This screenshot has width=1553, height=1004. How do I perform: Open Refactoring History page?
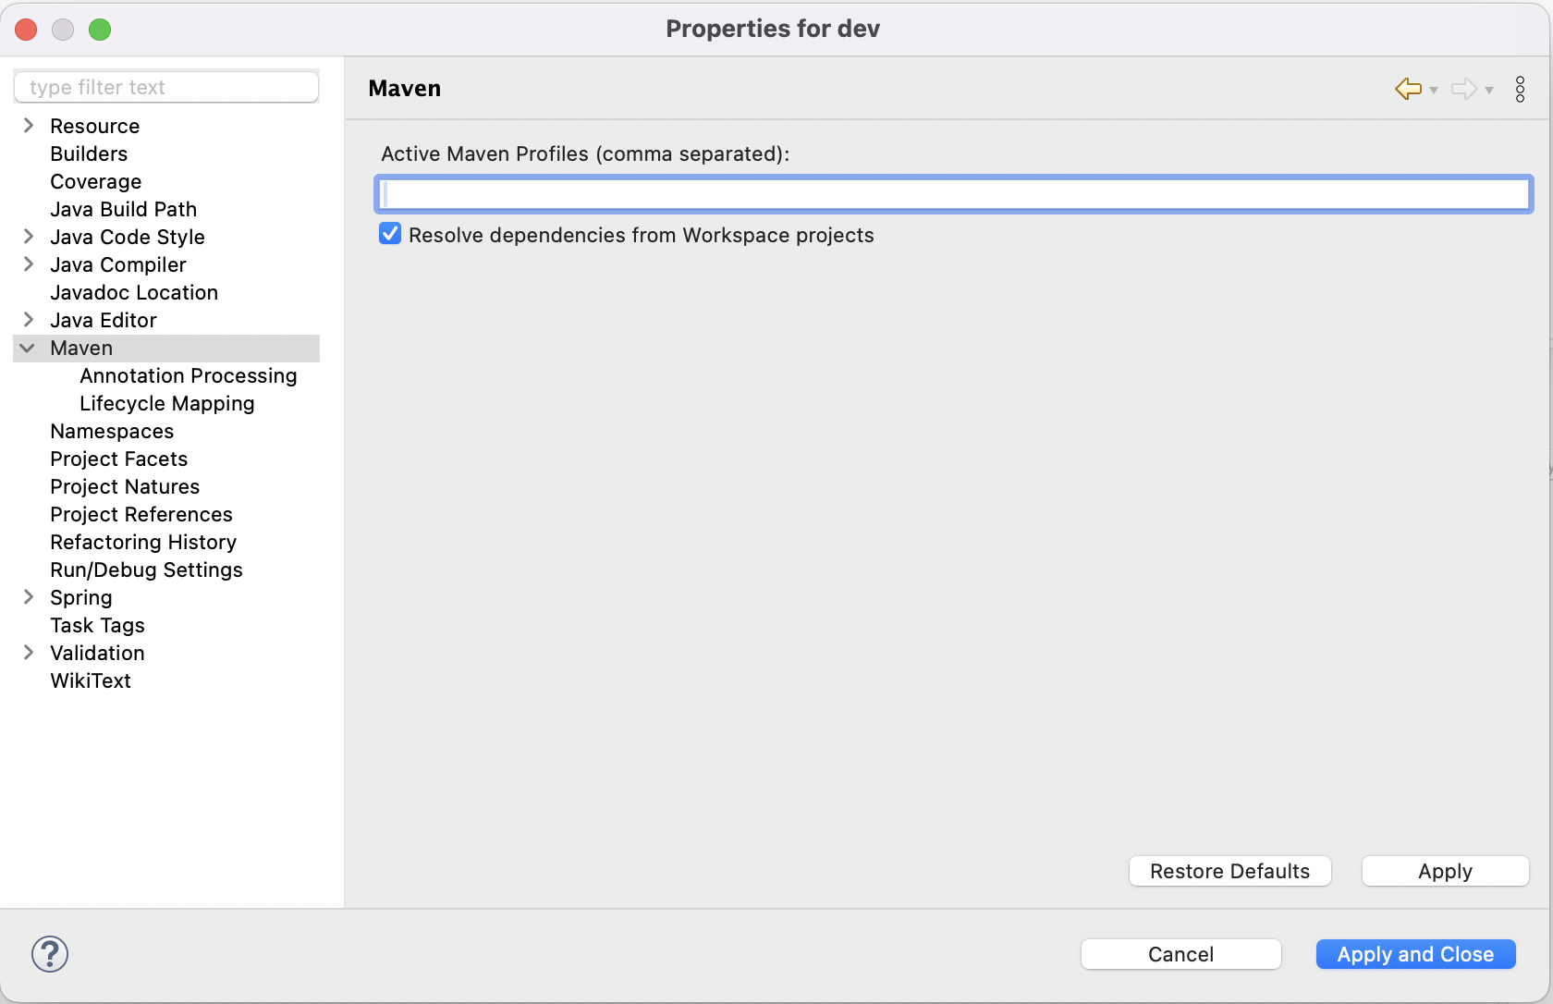(143, 542)
